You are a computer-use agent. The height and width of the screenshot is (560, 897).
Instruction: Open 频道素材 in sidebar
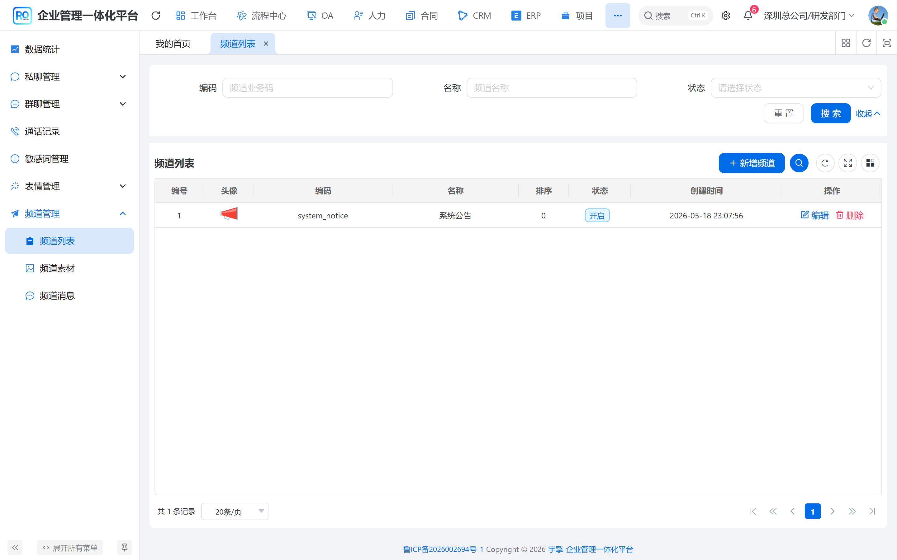(69, 268)
